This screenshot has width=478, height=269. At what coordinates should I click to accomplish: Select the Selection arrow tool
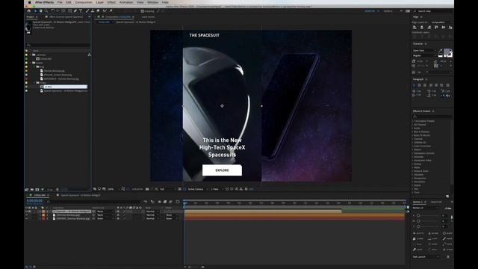[x=35, y=11]
